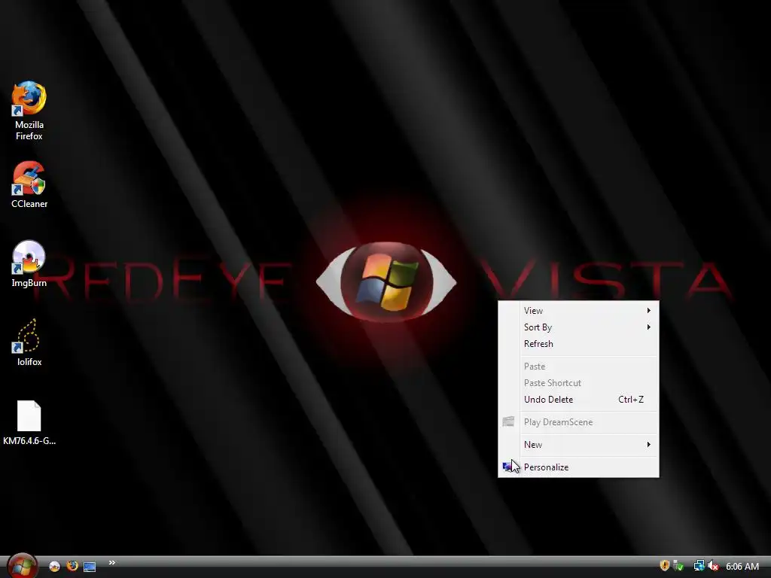Screen dimensions: 771x578
Task: Click the grayed Paste menu entry
Action: coord(579,367)
